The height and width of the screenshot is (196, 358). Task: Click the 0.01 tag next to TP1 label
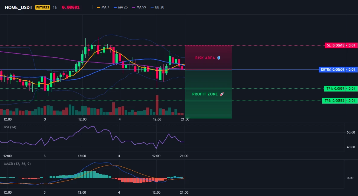pos(352,88)
